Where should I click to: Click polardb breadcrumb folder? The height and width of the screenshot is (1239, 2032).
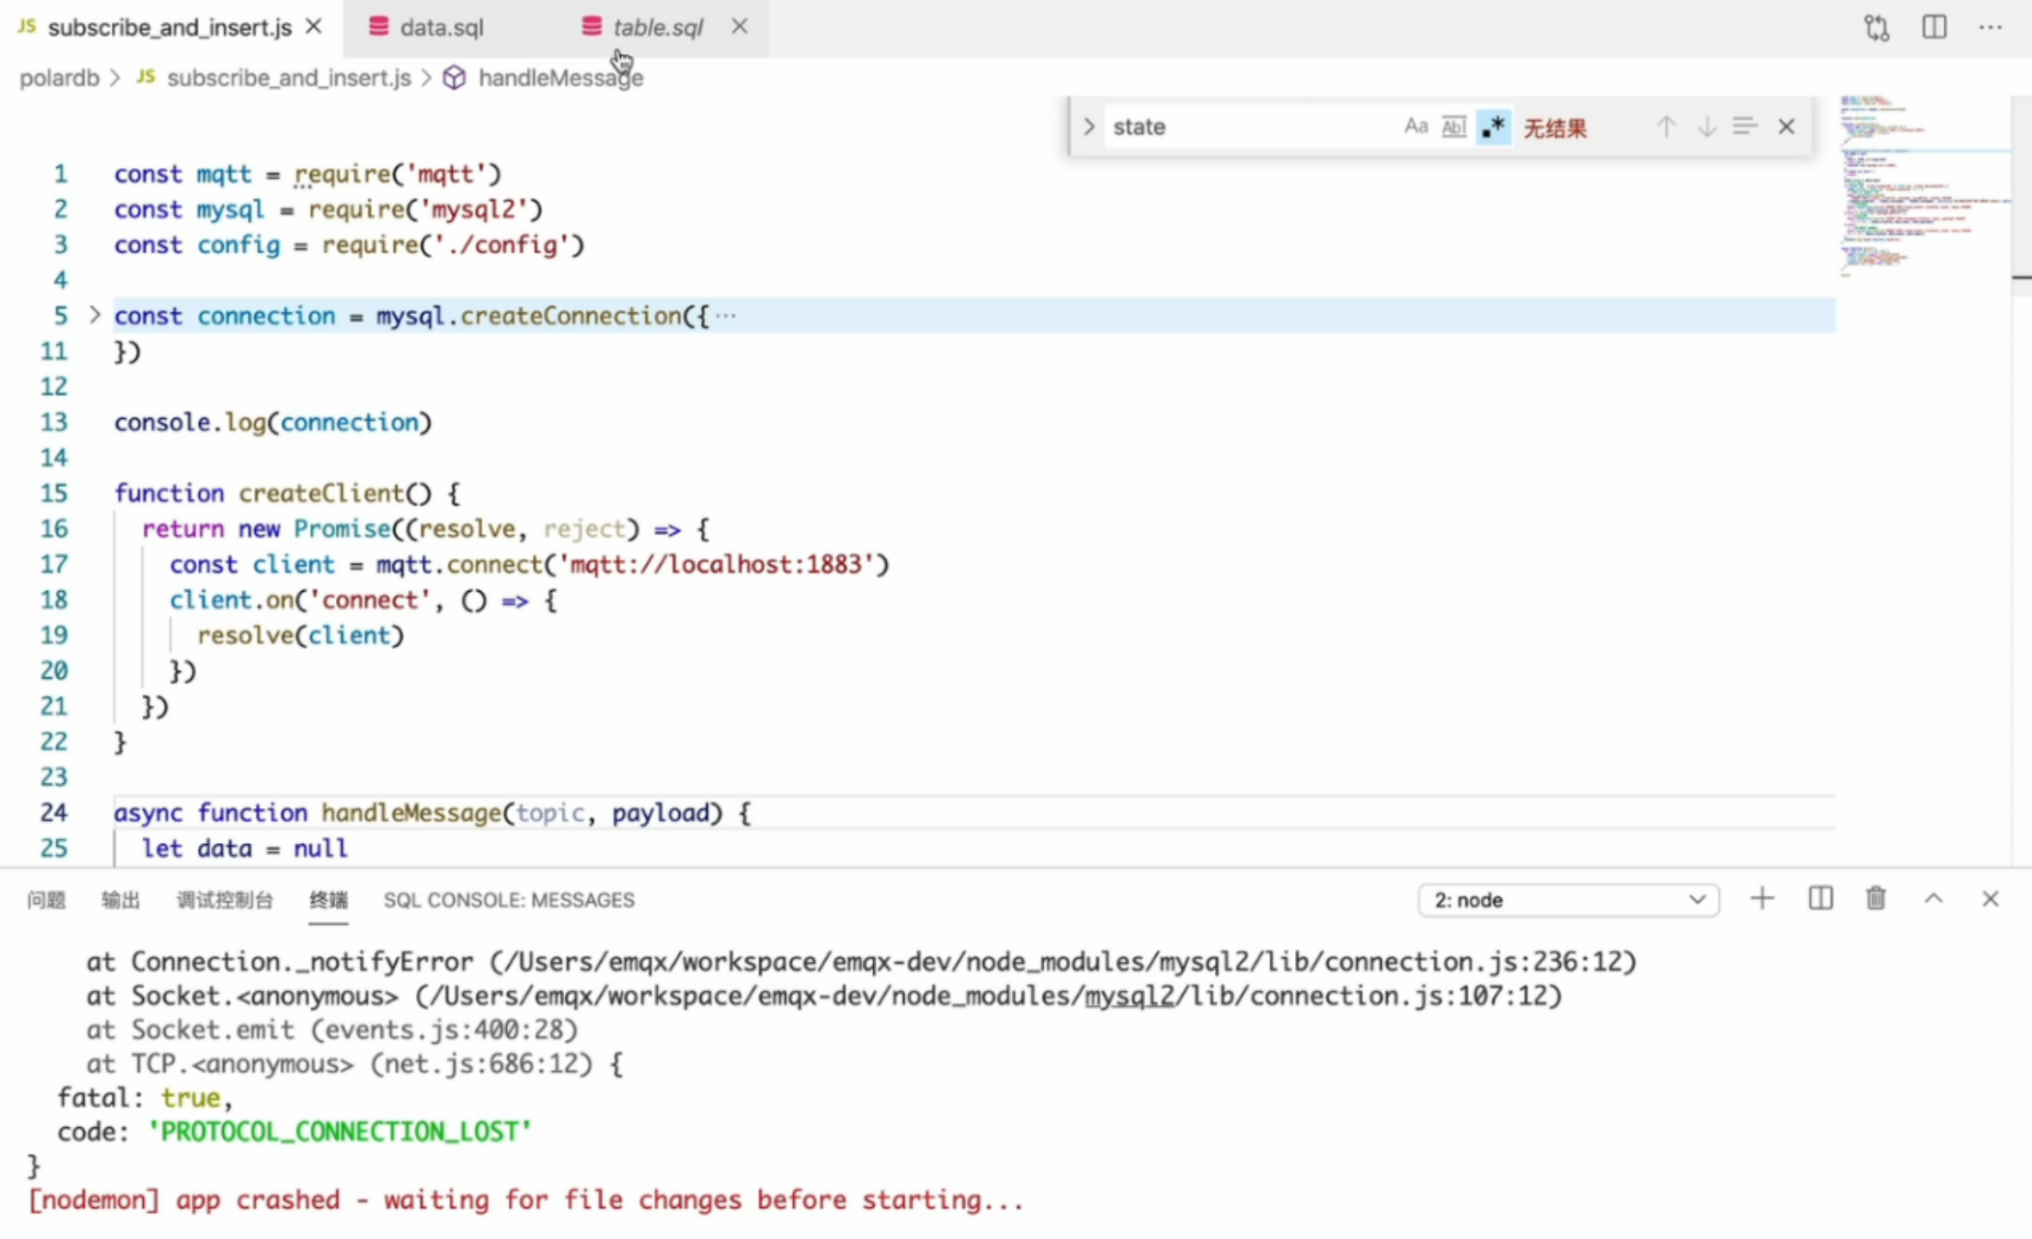click(x=59, y=78)
